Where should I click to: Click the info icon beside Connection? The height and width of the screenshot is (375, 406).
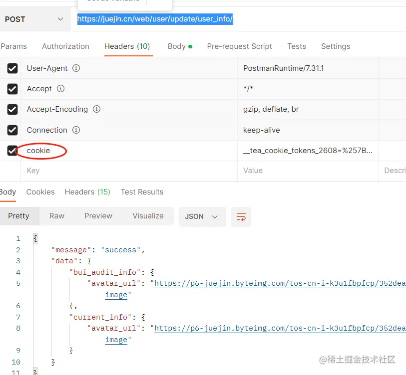76,130
